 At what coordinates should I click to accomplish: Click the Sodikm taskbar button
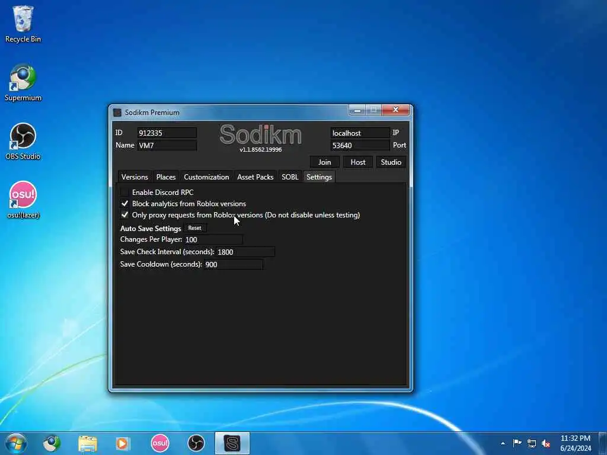click(x=232, y=443)
